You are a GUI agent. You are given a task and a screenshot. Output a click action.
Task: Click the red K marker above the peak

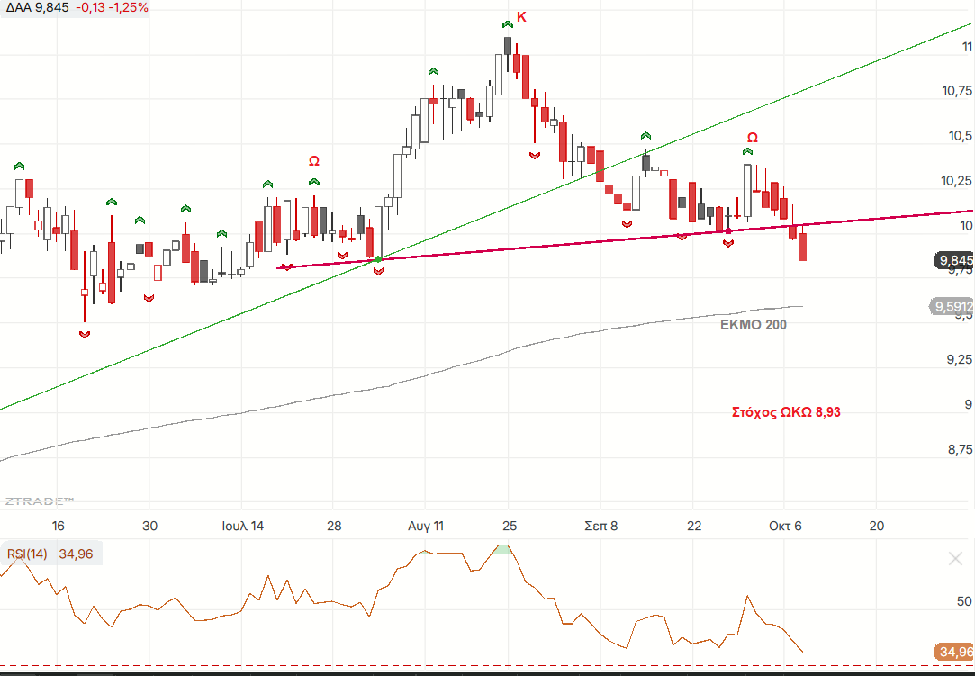pyautogui.click(x=521, y=17)
